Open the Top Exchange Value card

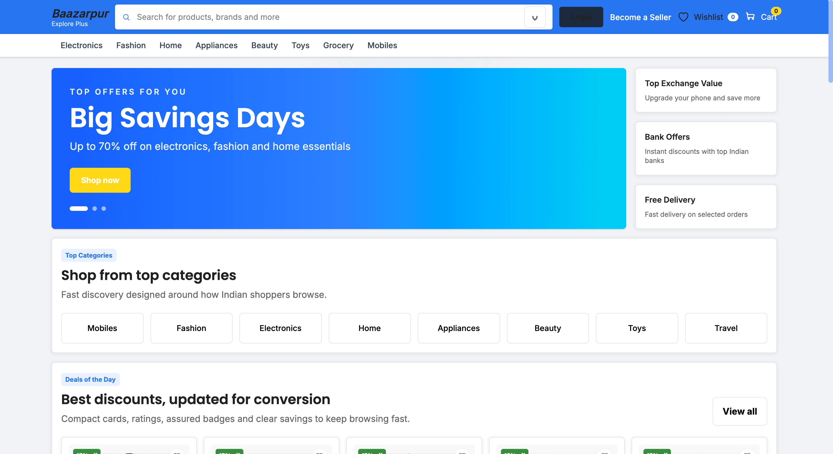click(705, 90)
